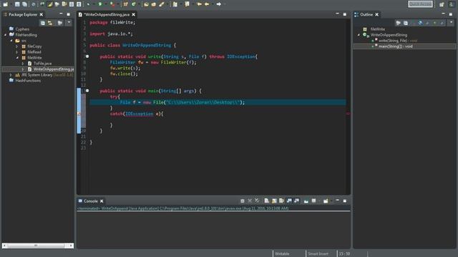This screenshot has width=458, height=257.
Task: Collapse the src folder node
Action: [x=11, y=41]
